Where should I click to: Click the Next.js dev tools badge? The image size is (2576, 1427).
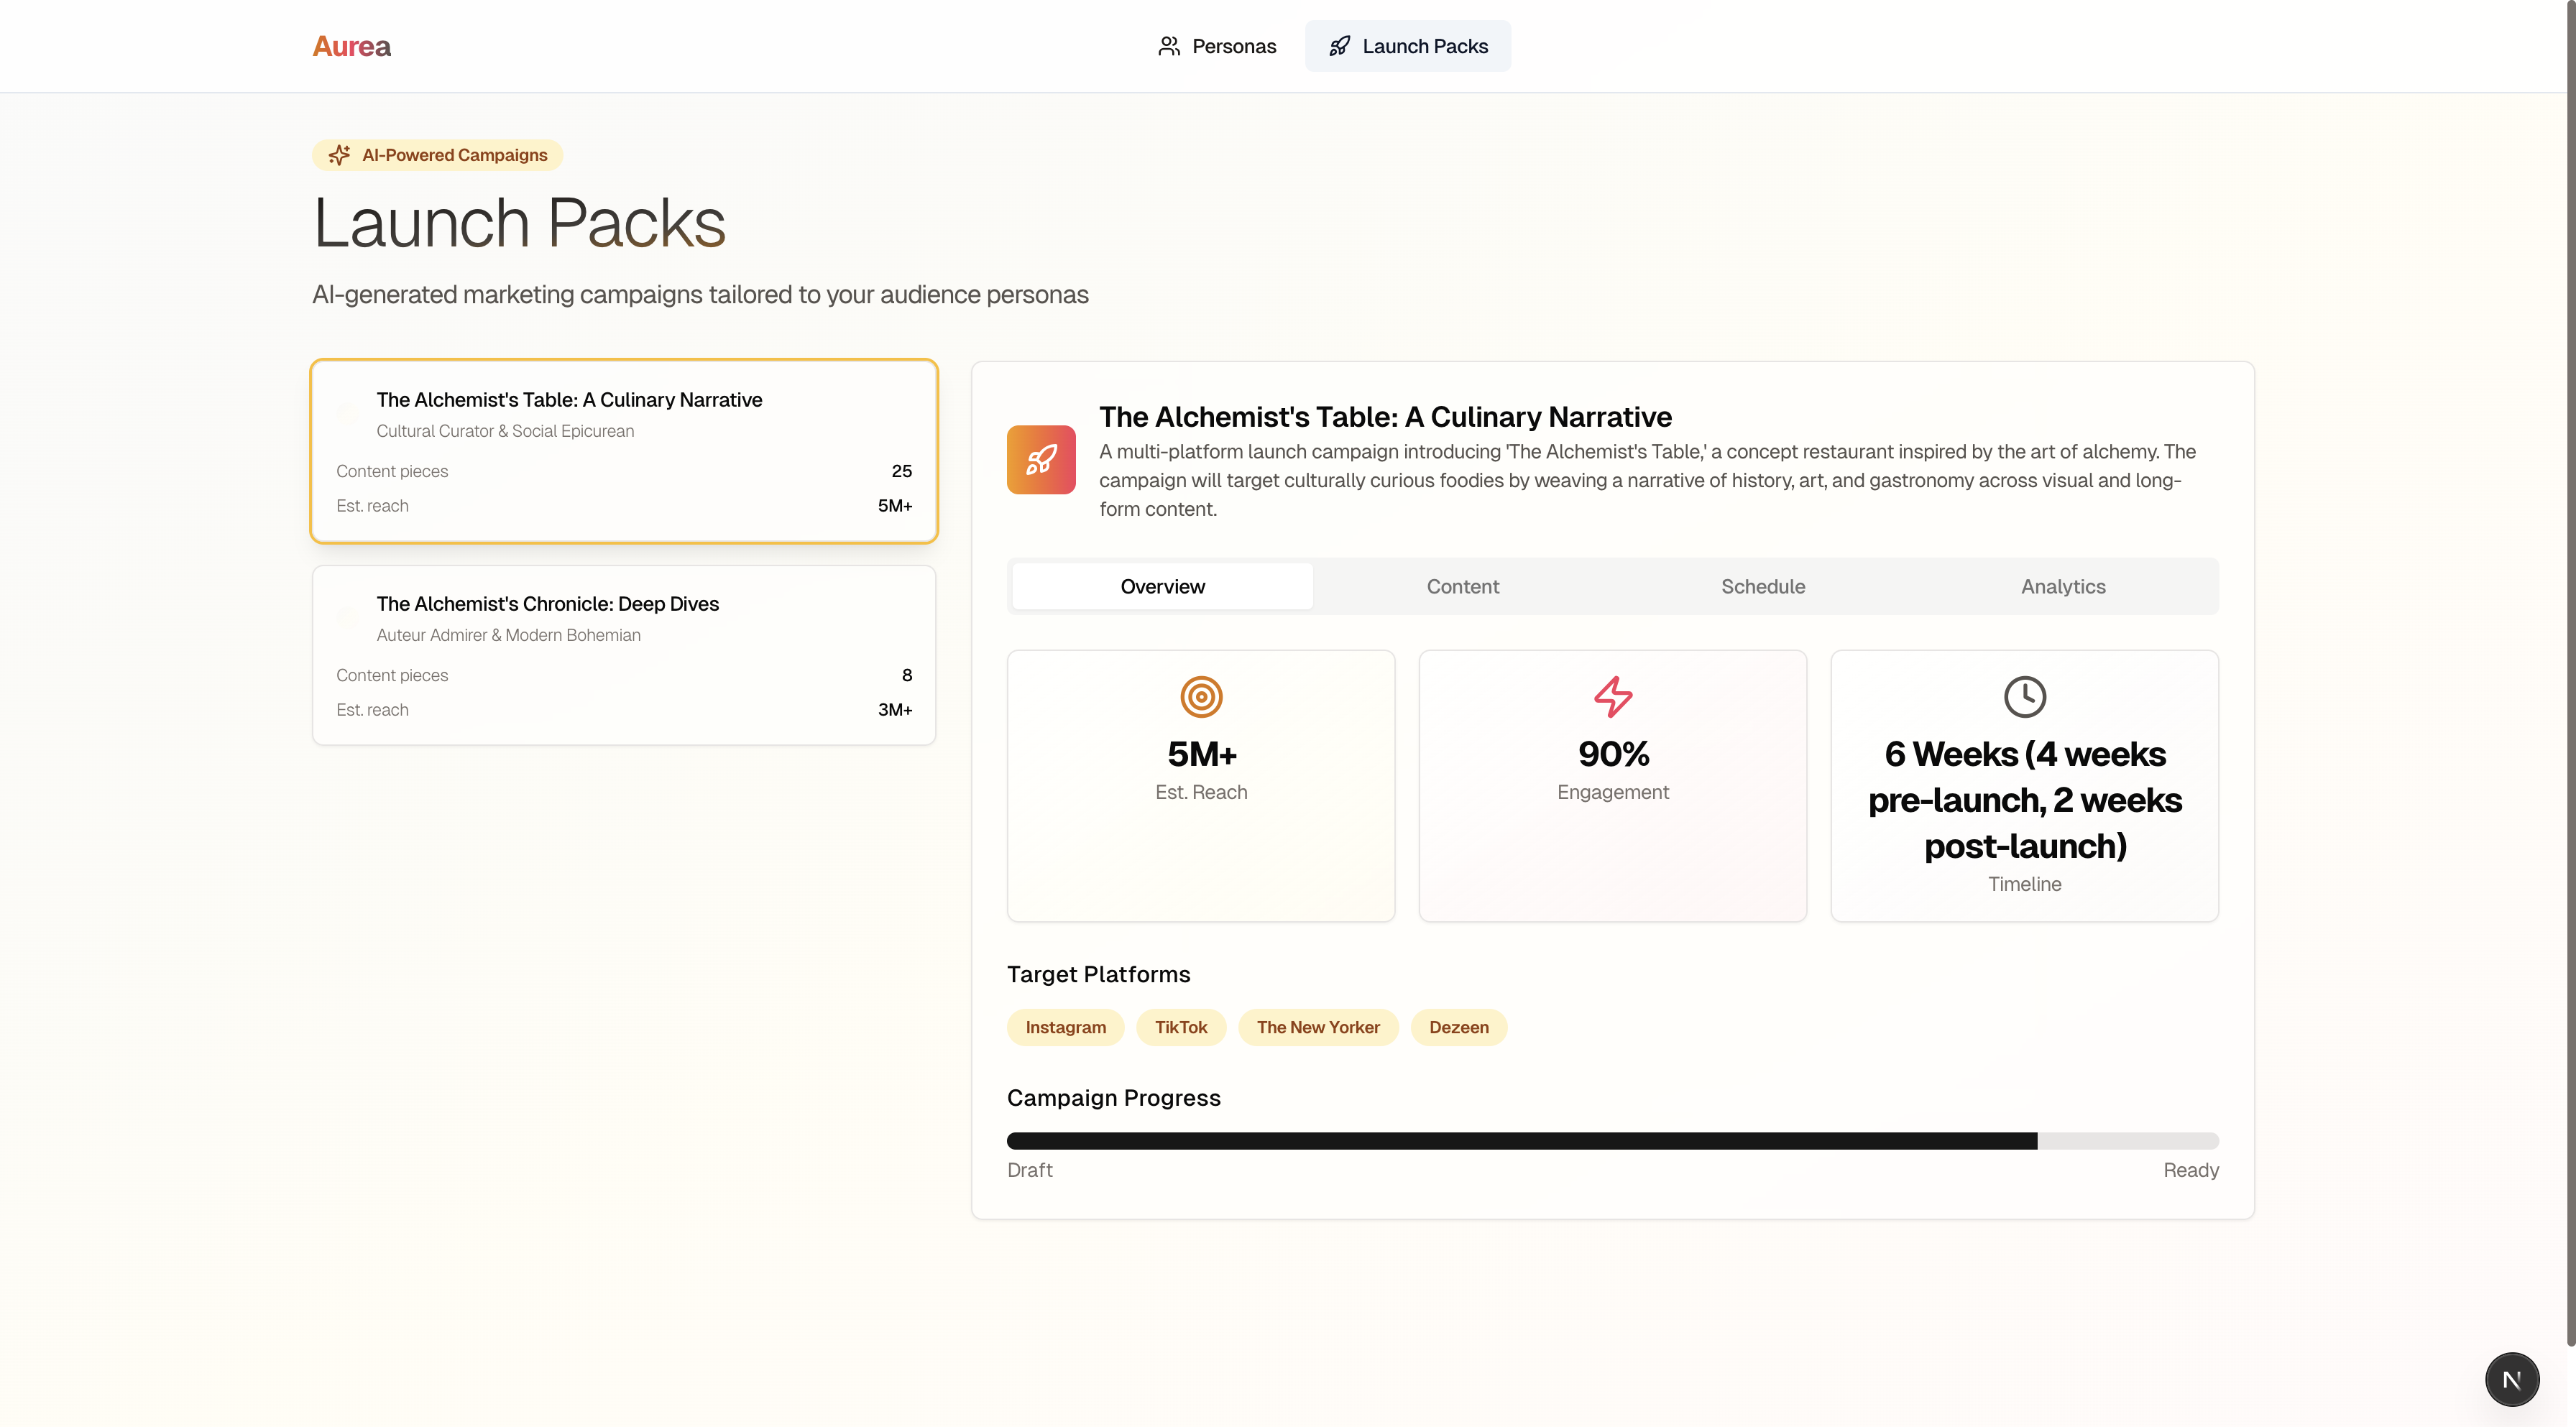(x=2511, y=1379)
